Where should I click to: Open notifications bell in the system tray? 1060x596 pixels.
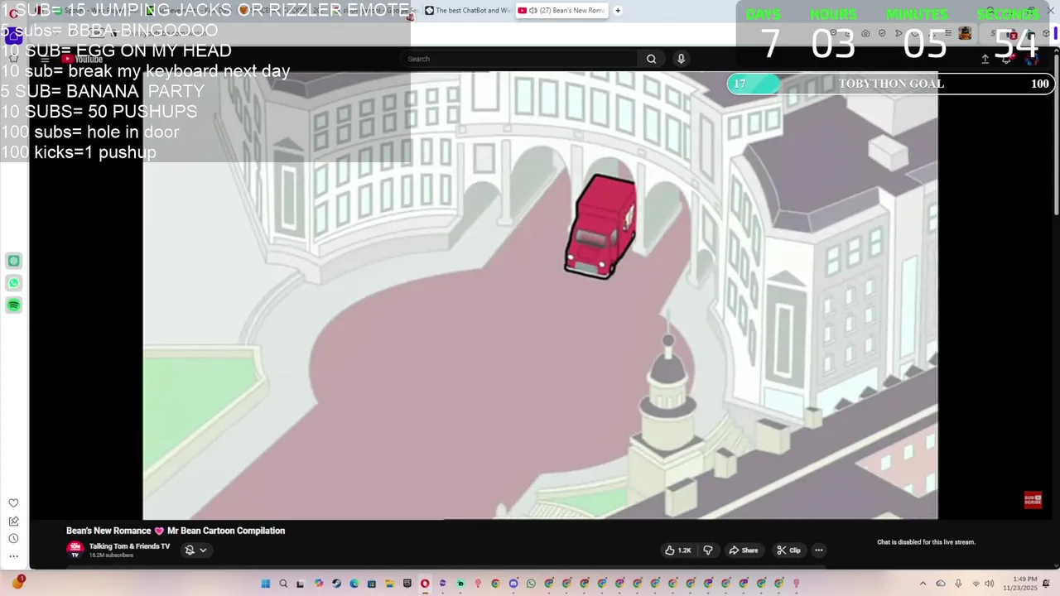click(1046, 584)
